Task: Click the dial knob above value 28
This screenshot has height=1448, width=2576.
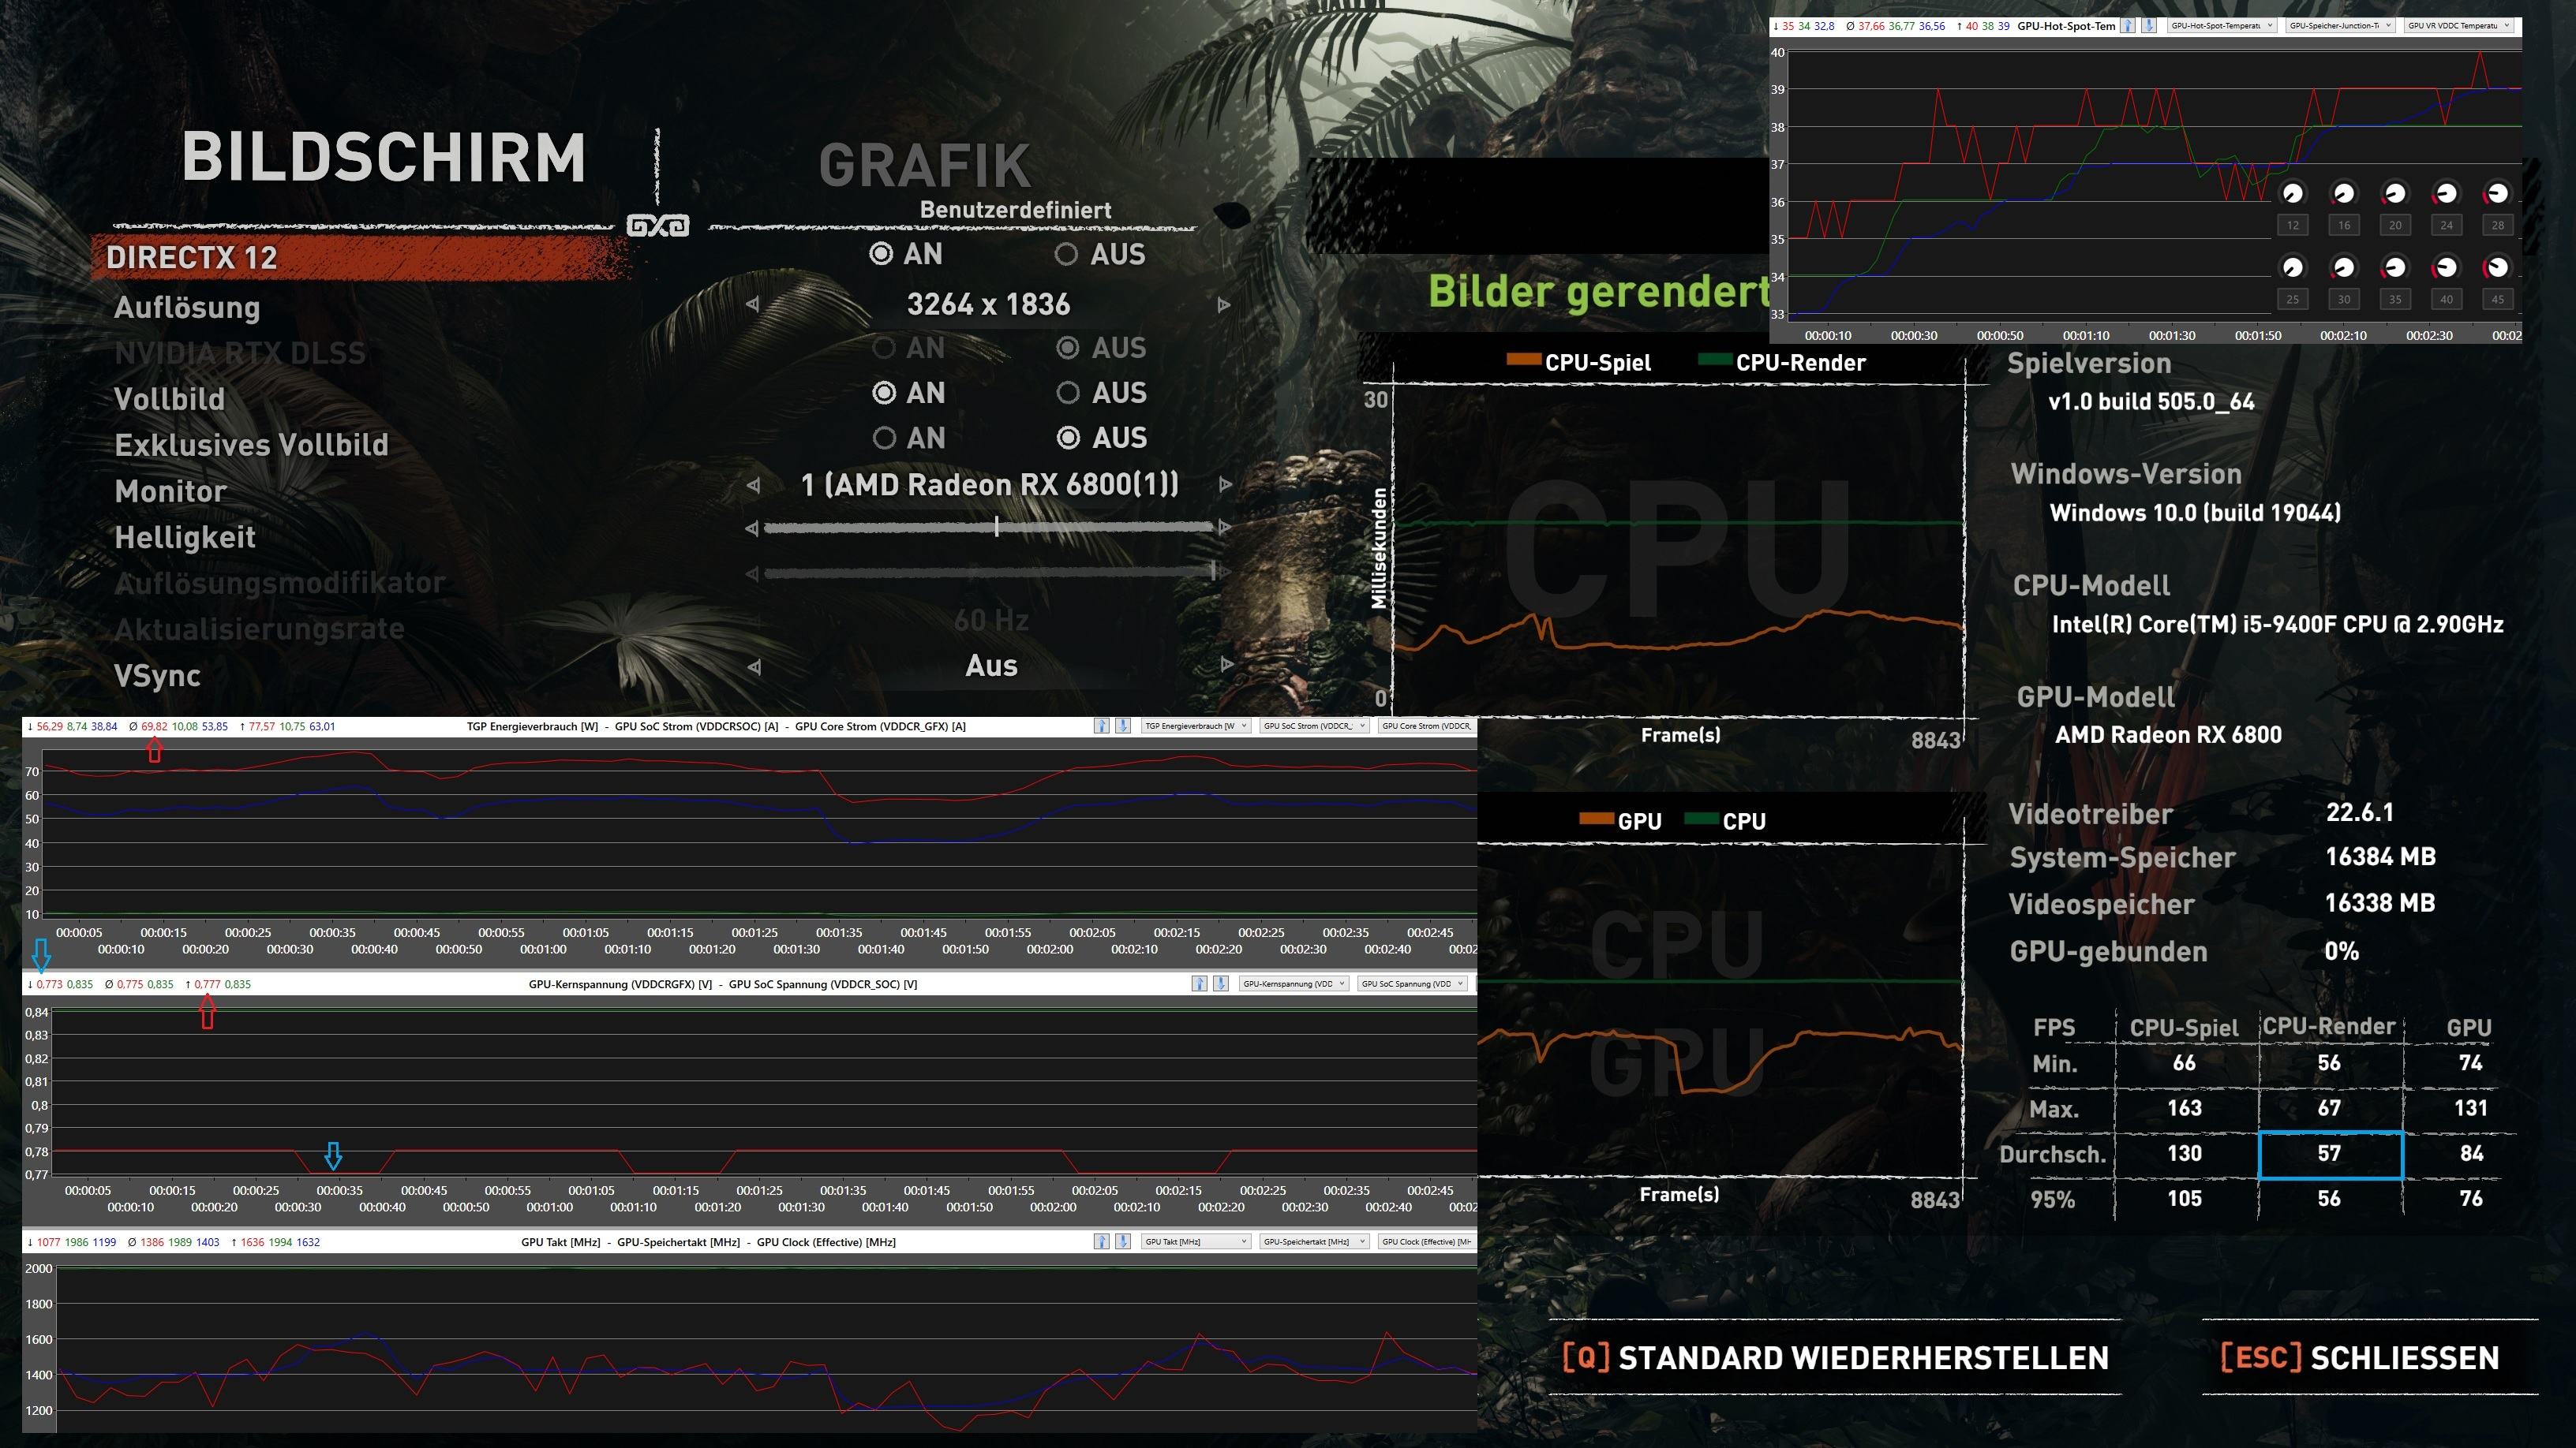Action: 2497,193
